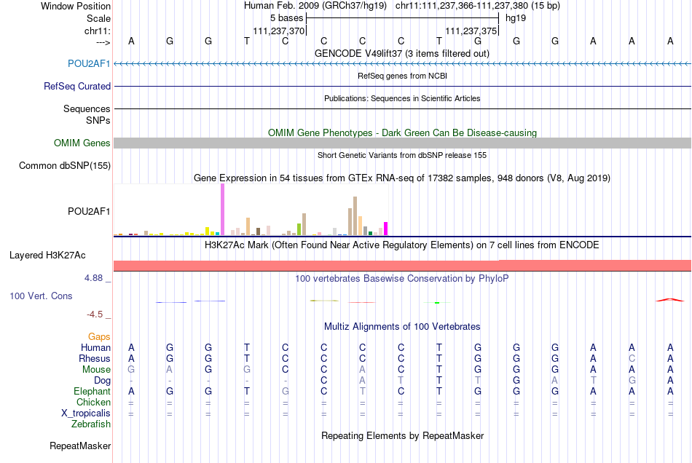
Task: Click the blue POU2AF1 GENCODE gene label
Action: (89, 64)
